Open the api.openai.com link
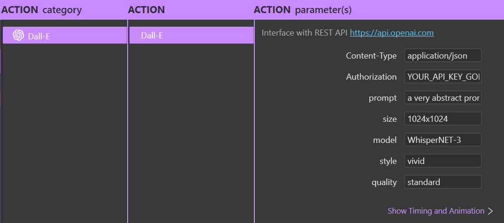The width and height of the screenshot is (504, 223). (391, 33)
